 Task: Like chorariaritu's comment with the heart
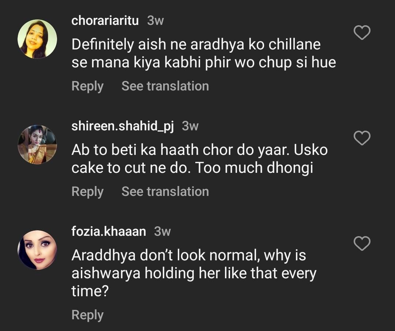(362, 33)
